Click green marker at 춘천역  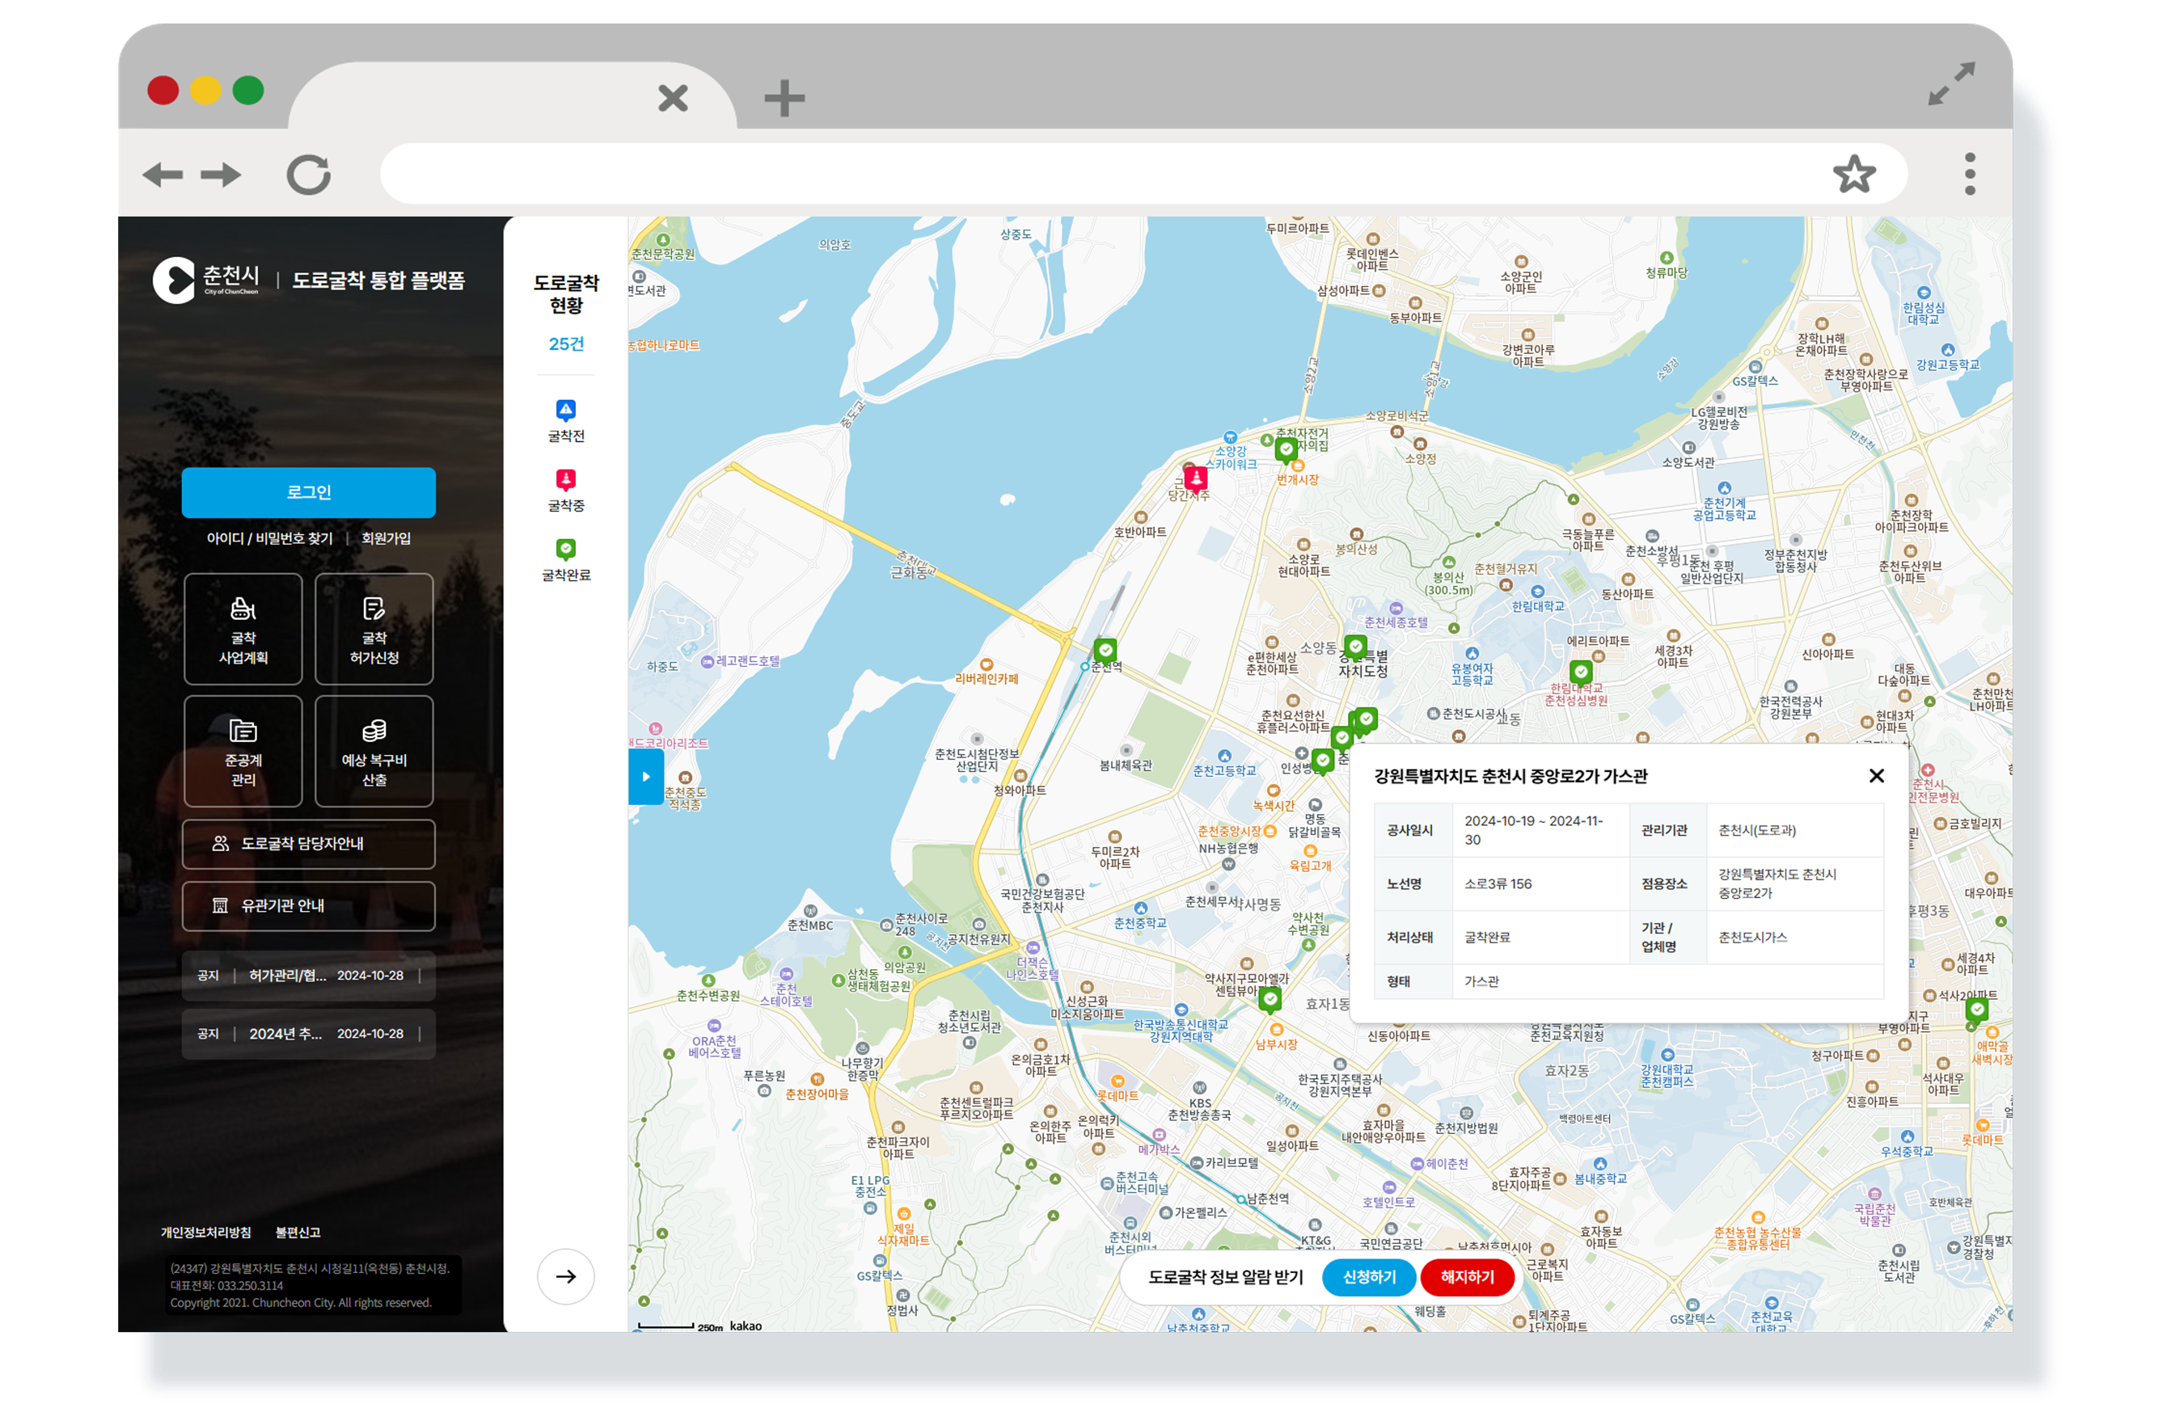(x=1105, y=651)
